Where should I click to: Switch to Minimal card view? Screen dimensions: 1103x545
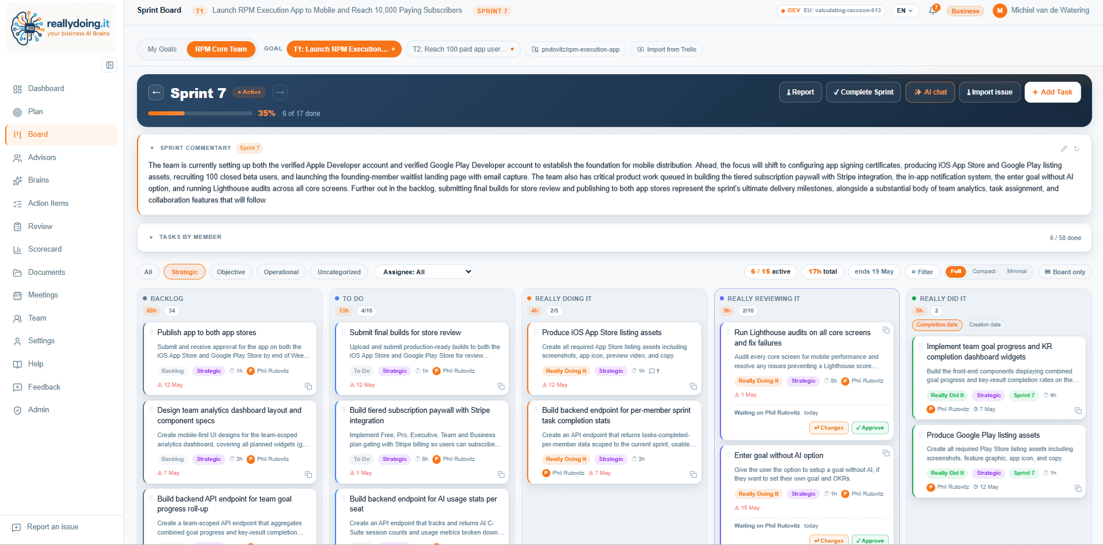(1017, 271)
